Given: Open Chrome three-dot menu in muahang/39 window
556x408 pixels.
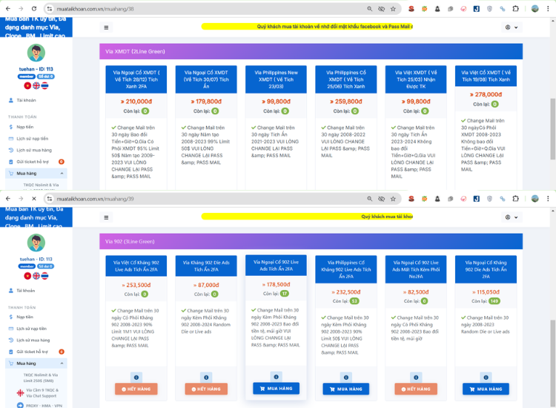Looking at the screenshot, I should click(549, 199).
